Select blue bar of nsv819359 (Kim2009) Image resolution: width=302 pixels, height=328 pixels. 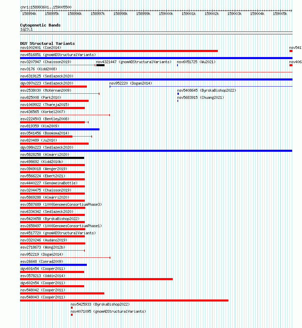click(x=60, y=129)
